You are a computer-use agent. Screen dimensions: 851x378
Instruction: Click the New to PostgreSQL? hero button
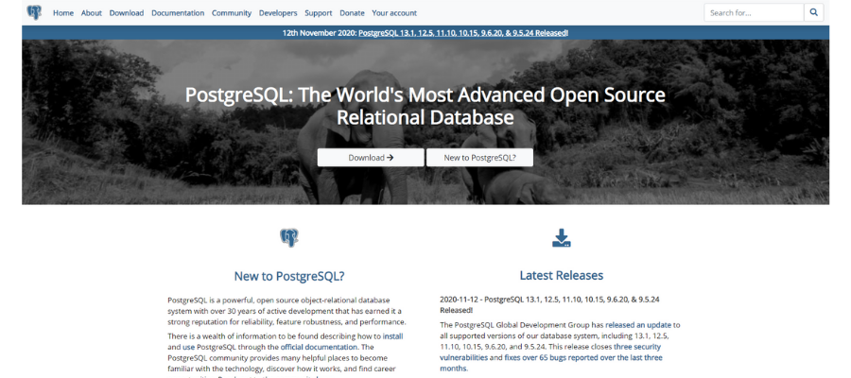tap(479, 158)
